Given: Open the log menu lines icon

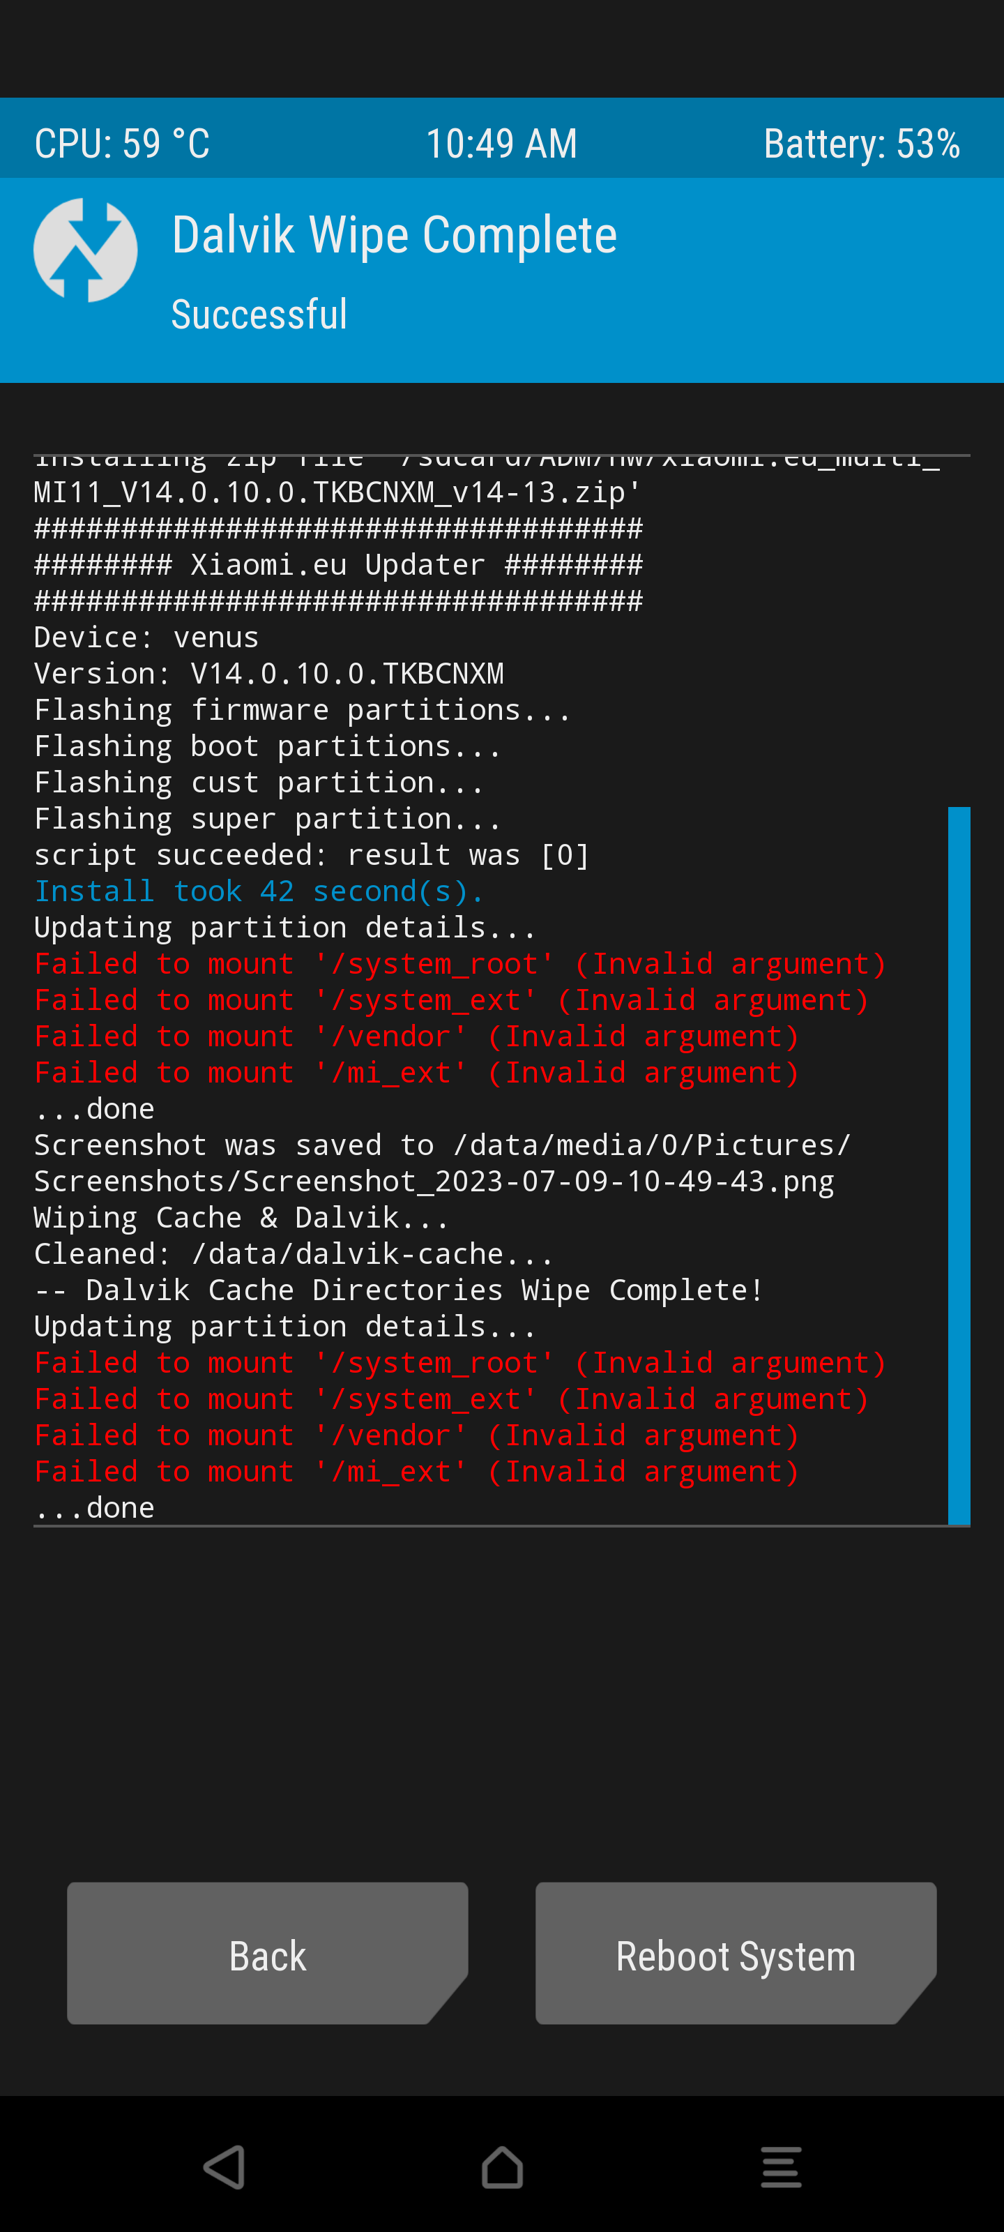Looking at the screenshot, I should pyautogui.click(x=780, y=2166).
